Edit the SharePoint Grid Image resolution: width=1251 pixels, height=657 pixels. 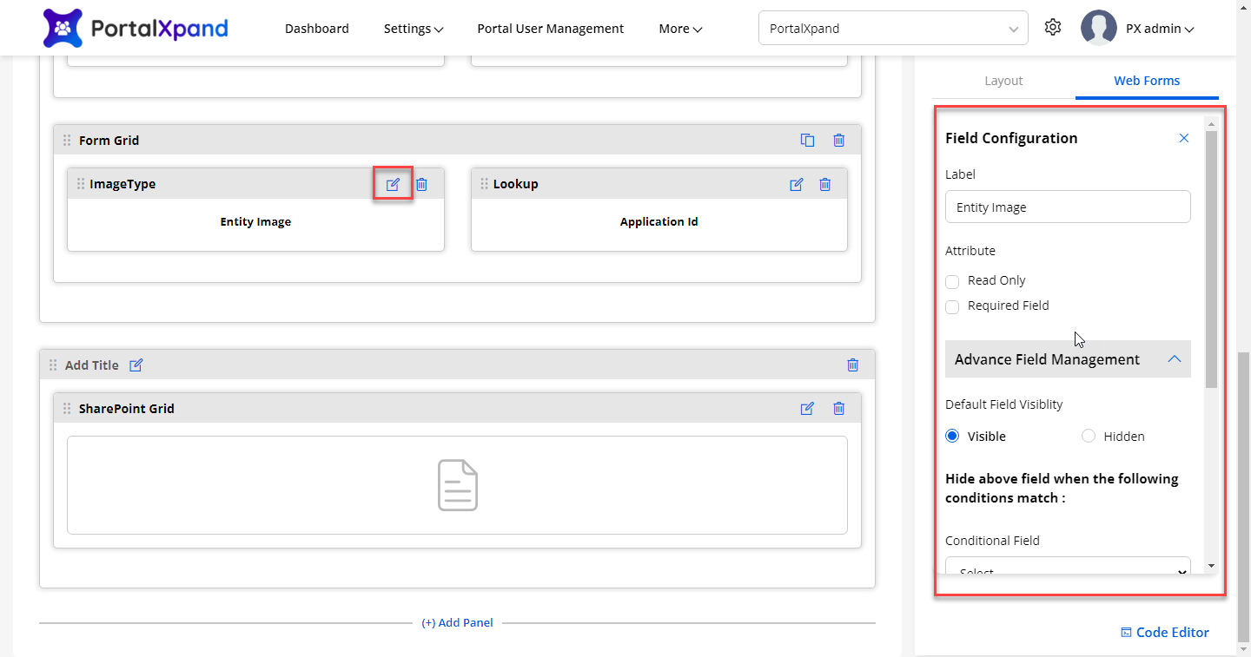point(807,408)
